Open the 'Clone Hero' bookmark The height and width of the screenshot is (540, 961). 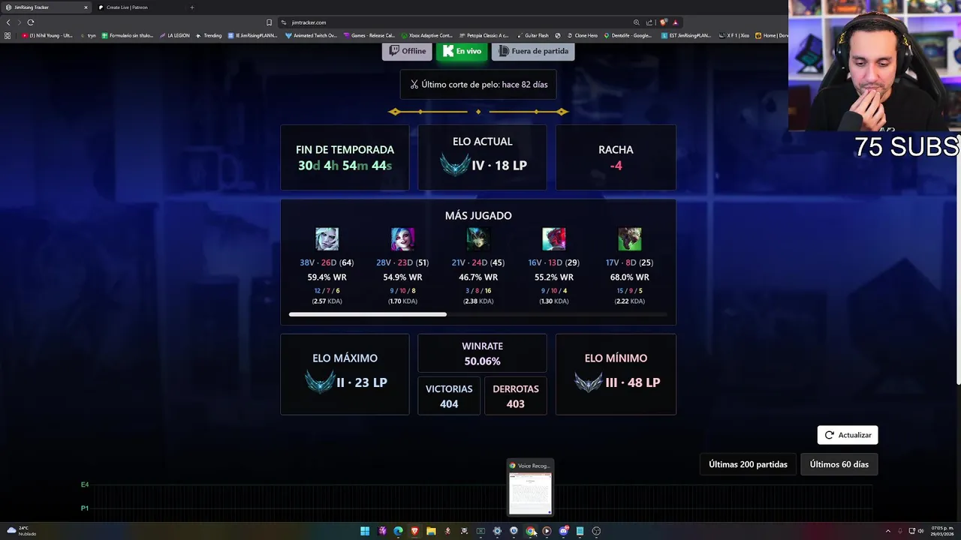pyautogui.click(x=583, y=35)
